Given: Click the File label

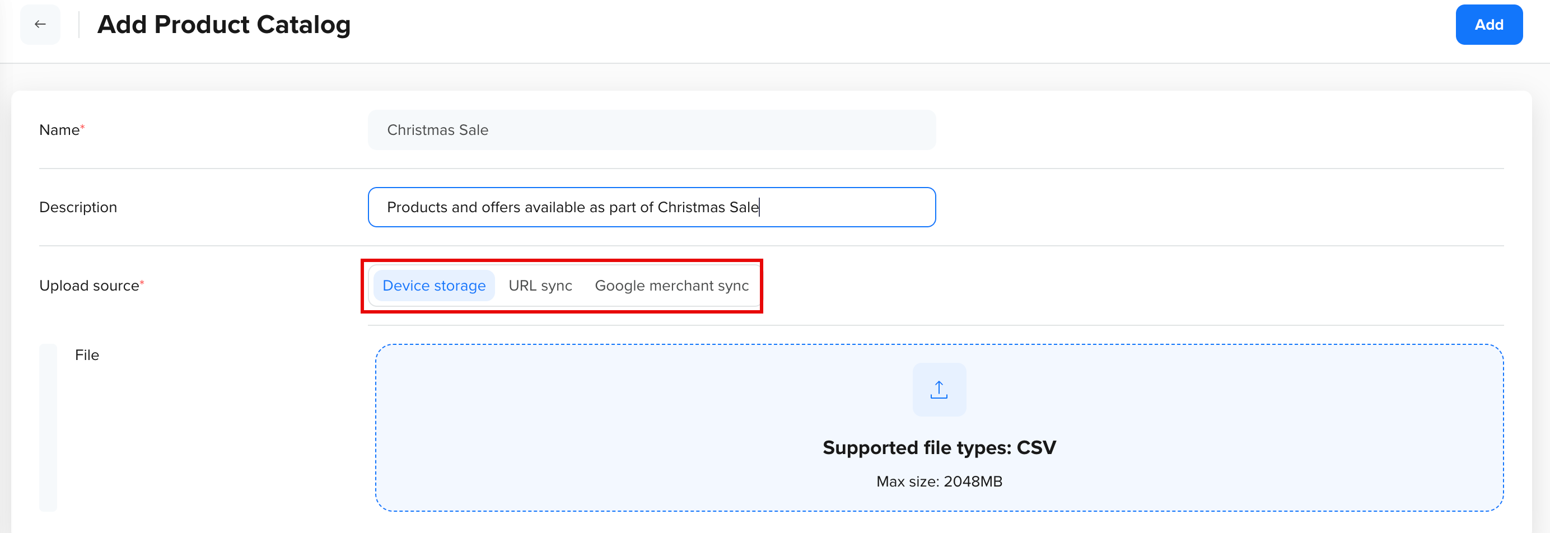Looking at the screenshot, I should tap(87, 355).
